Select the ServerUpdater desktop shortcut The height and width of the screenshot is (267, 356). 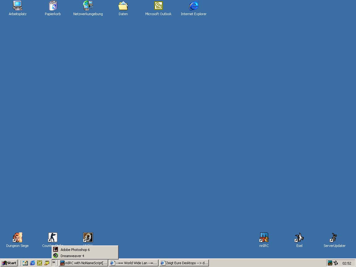click(x=334, y=238)
